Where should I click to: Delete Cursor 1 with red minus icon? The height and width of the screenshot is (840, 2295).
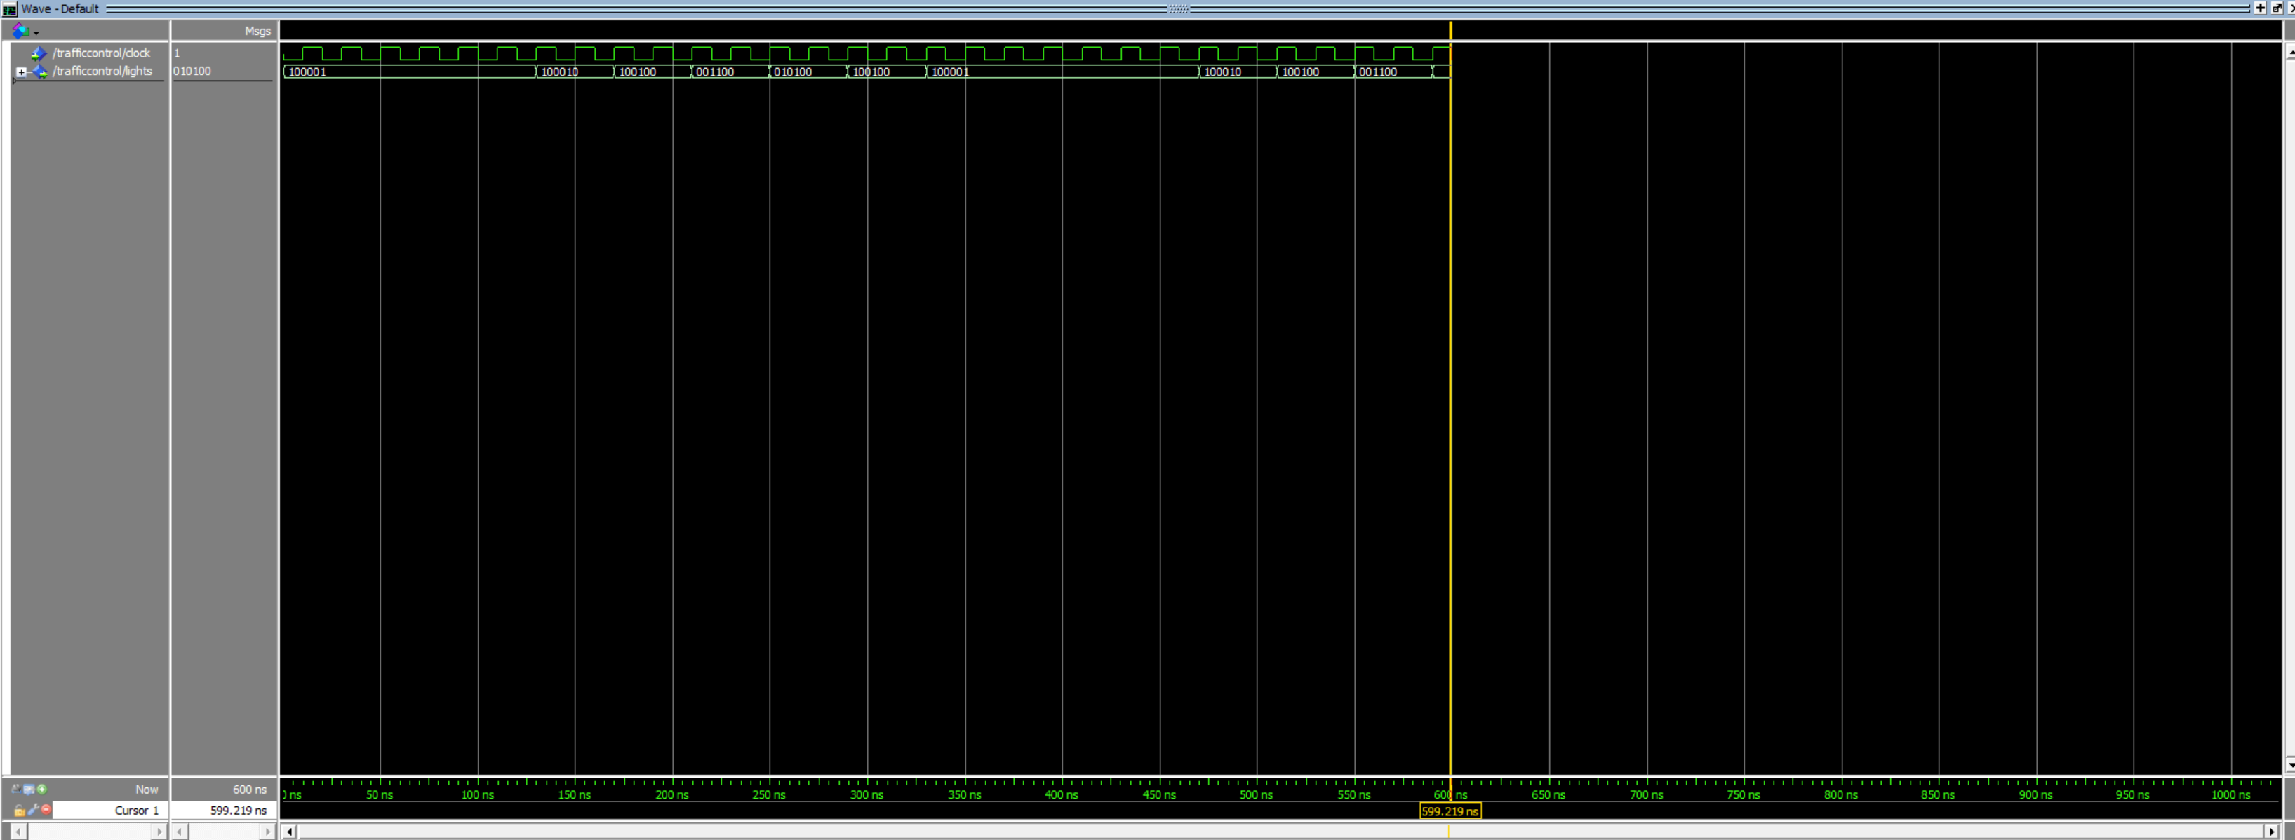click(x=46, y=810)
